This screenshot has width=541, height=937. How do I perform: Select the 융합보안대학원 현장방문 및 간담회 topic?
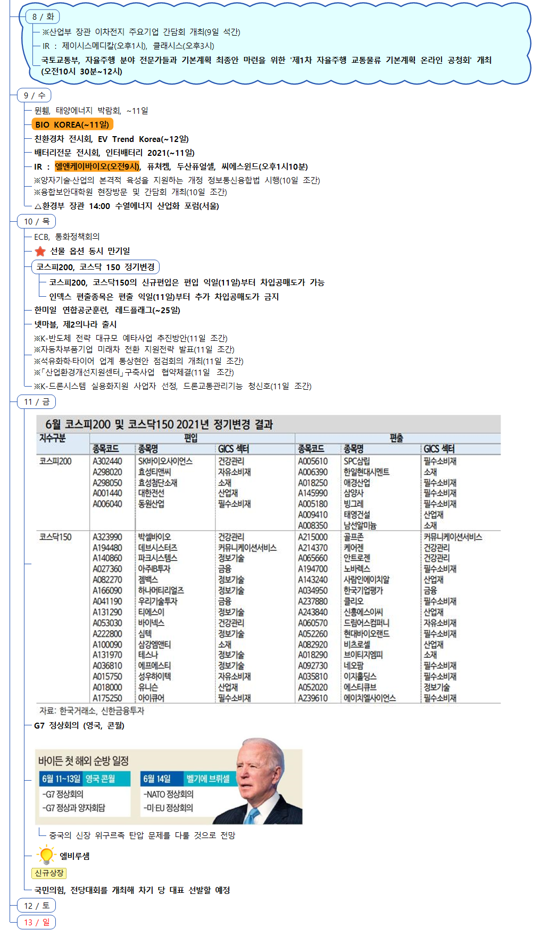(130, 192)
